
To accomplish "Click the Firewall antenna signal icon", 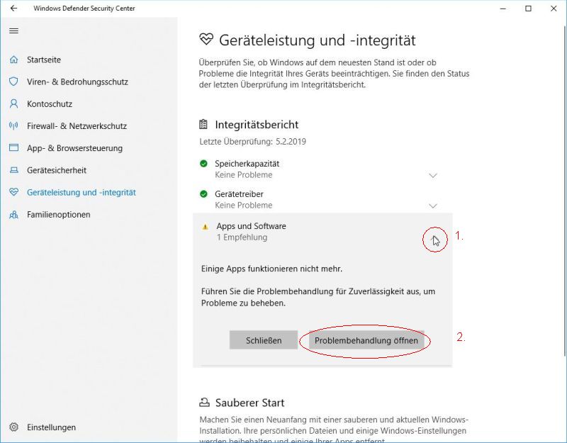I will click(x=13, y=126).
